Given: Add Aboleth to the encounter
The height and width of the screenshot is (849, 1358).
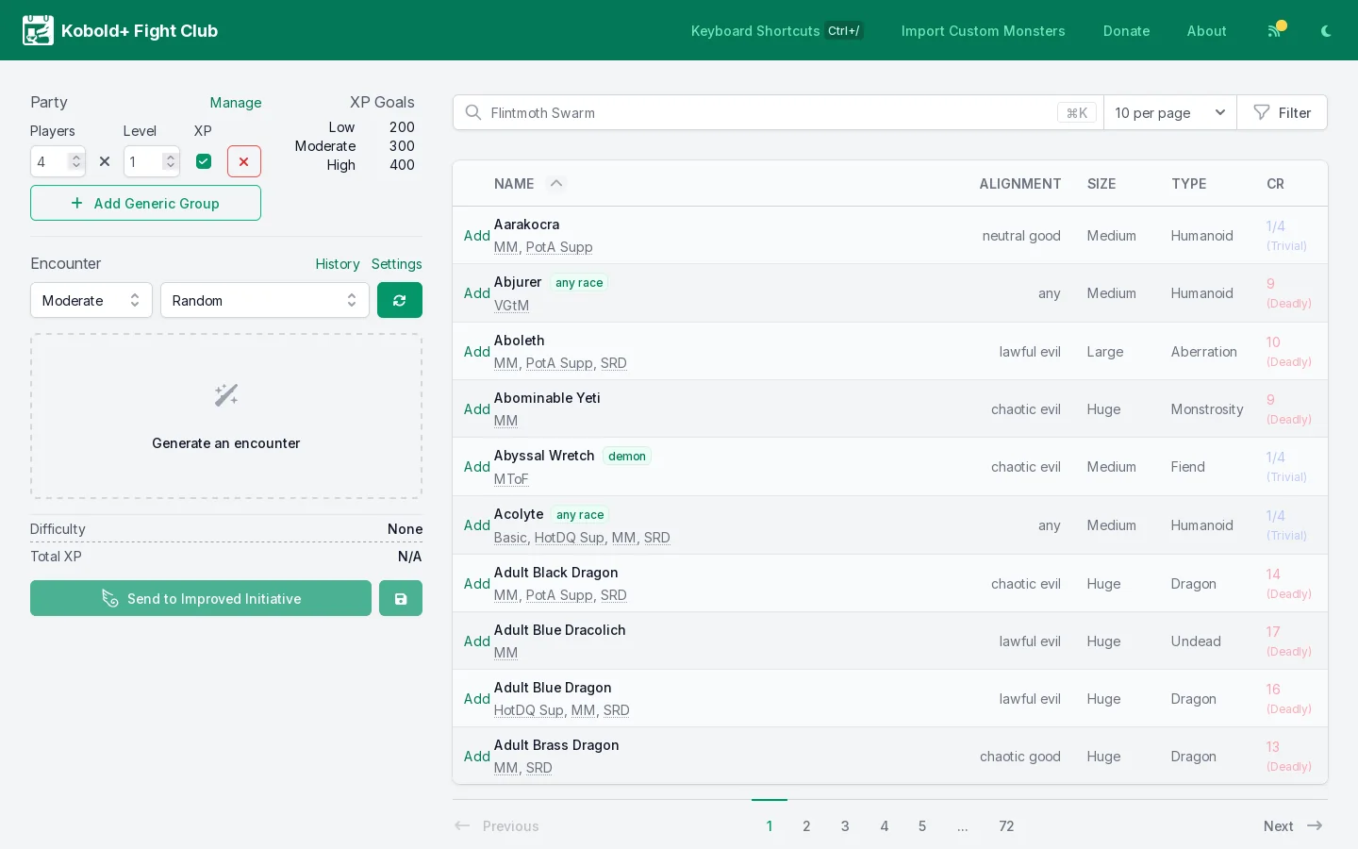Looking at the screenshot, I should pyautogui.click(x=477, y=352).
